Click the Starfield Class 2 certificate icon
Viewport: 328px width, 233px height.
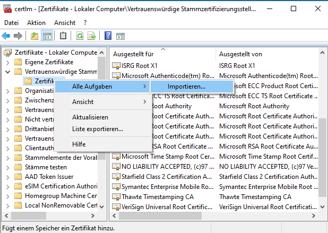coord(116,177)
